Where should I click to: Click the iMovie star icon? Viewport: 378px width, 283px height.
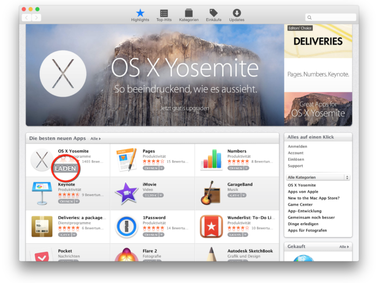tap(127, 193)
